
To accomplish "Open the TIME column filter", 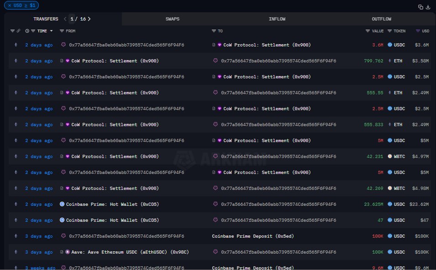I will coord(33,31).
